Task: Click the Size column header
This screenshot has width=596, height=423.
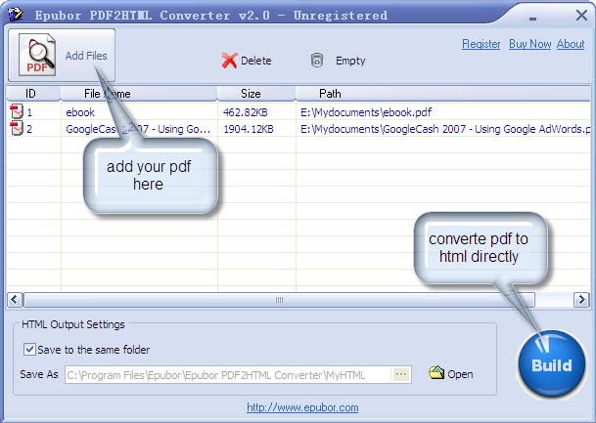Action: click(256, 94)
